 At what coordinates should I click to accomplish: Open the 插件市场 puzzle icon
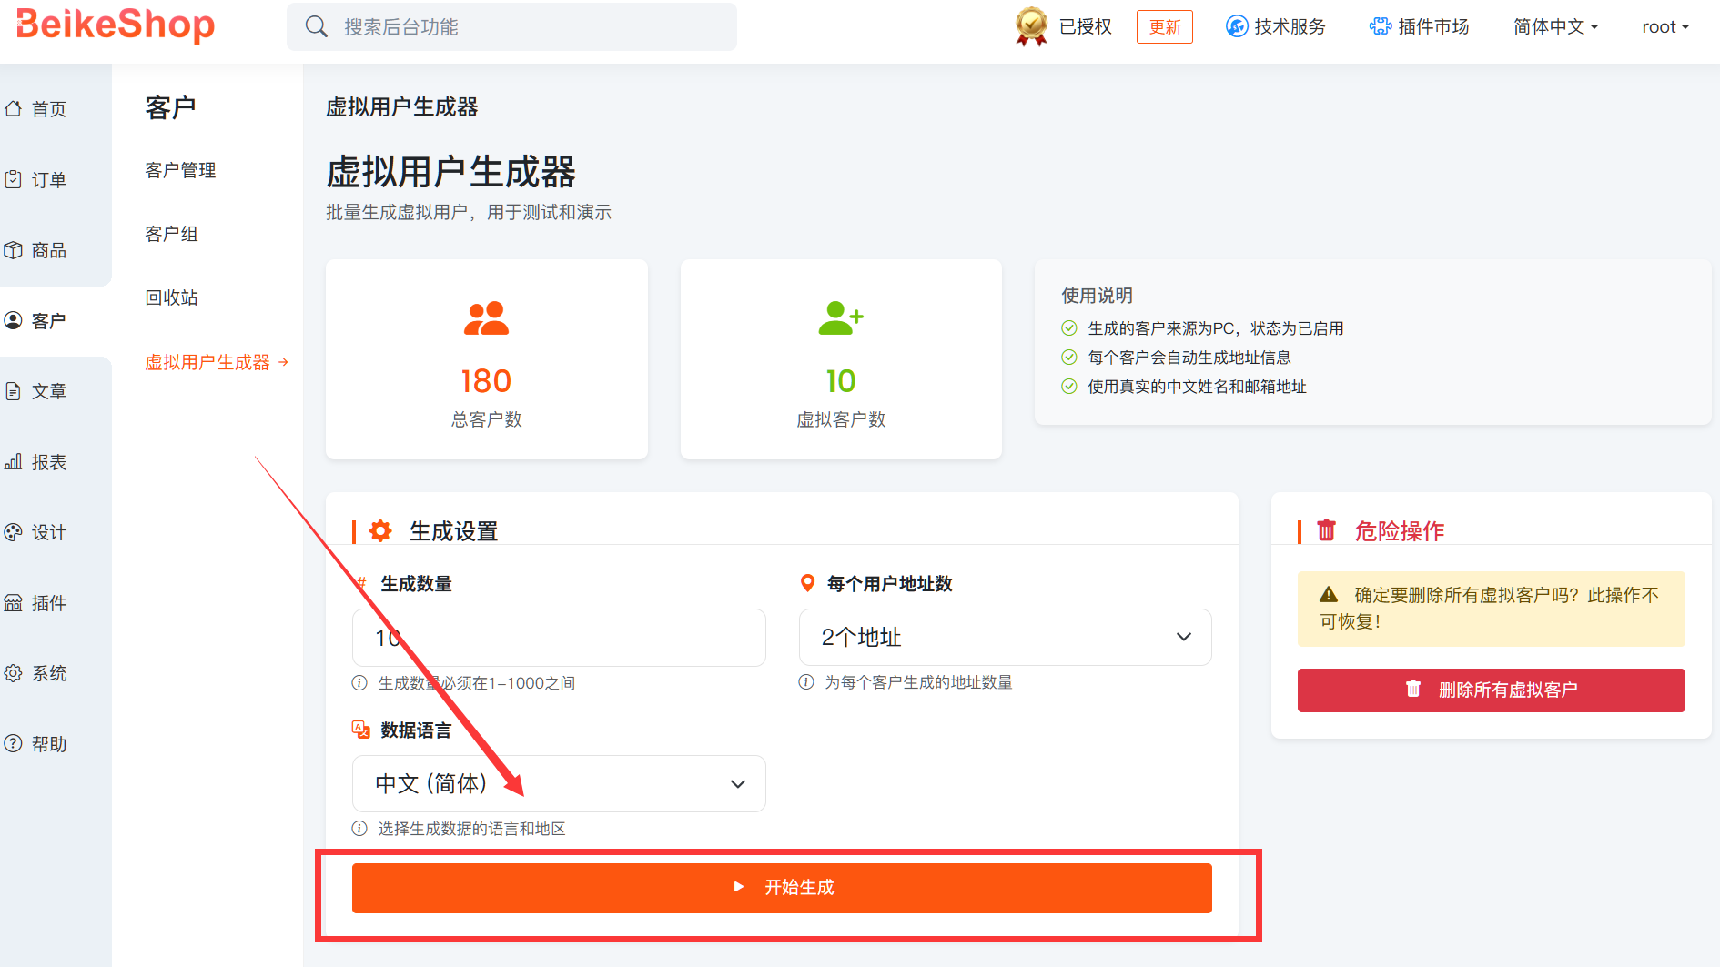tap(1380, 26)
